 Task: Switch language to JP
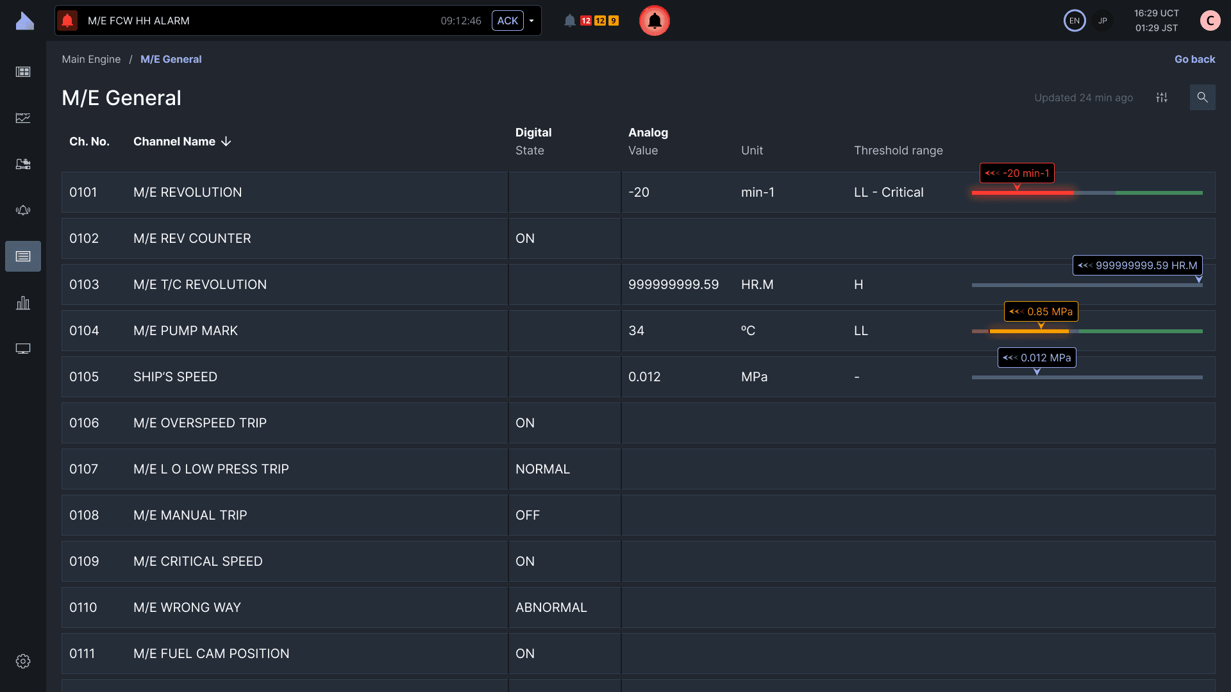tap(1103, 21)
